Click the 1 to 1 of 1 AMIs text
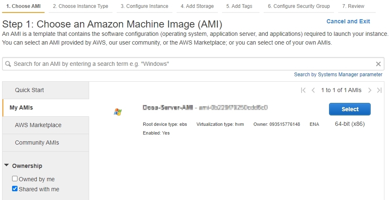The image size is (389, 200). (341, 90)
